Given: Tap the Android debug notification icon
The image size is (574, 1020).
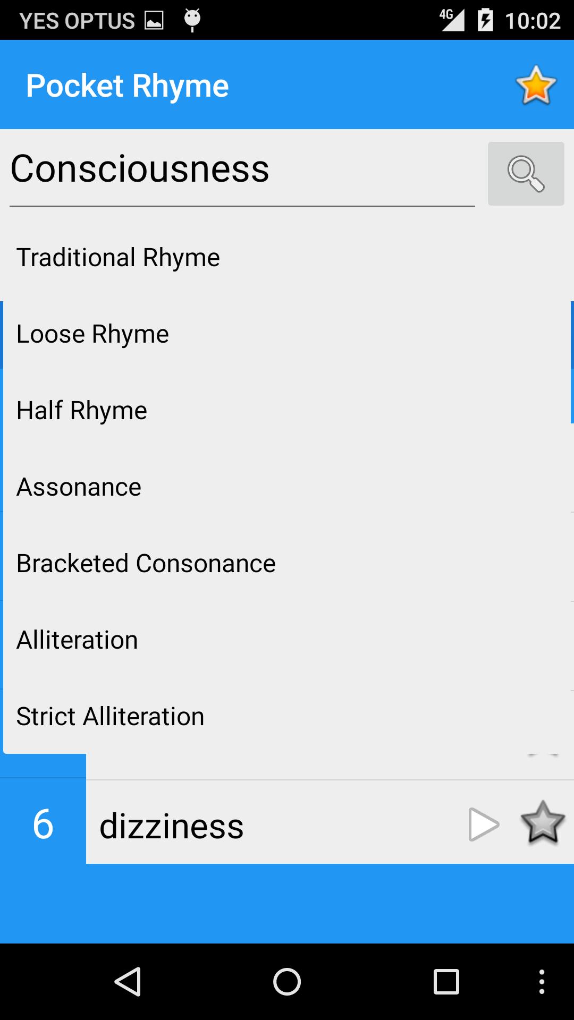Looking at the screenshot, I should [192, 20].
